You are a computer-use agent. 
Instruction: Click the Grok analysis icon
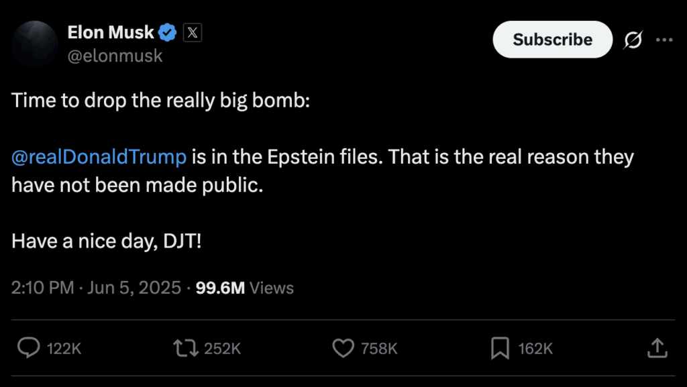pyautogui.click(x=633, y=40)
